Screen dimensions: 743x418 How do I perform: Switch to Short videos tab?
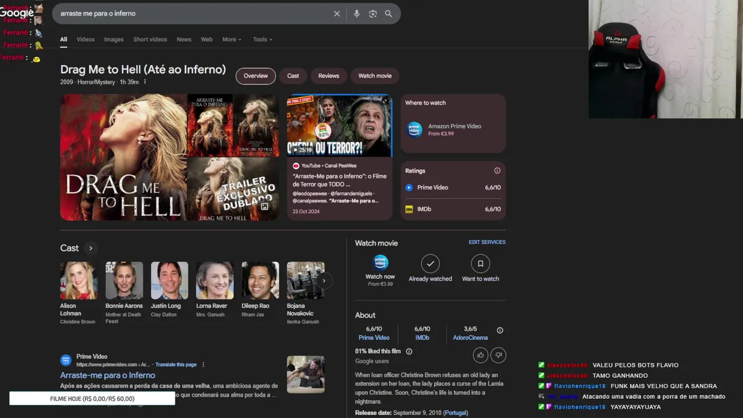pos(150,39)
